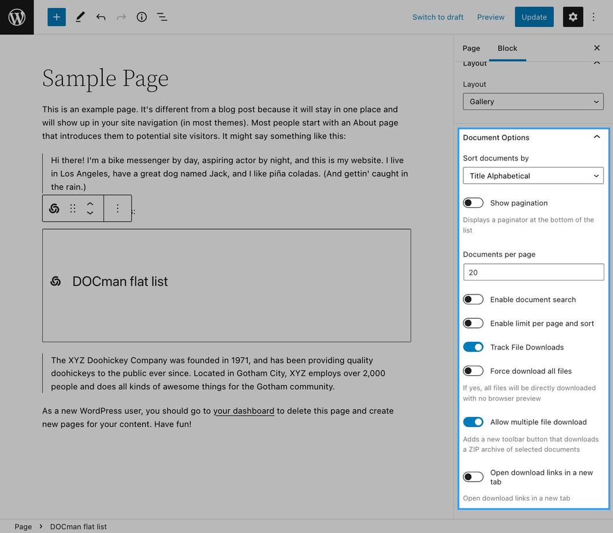Screen dimensions: 613x533
Task: Open the List View icon
Action: tap(162, 17)
